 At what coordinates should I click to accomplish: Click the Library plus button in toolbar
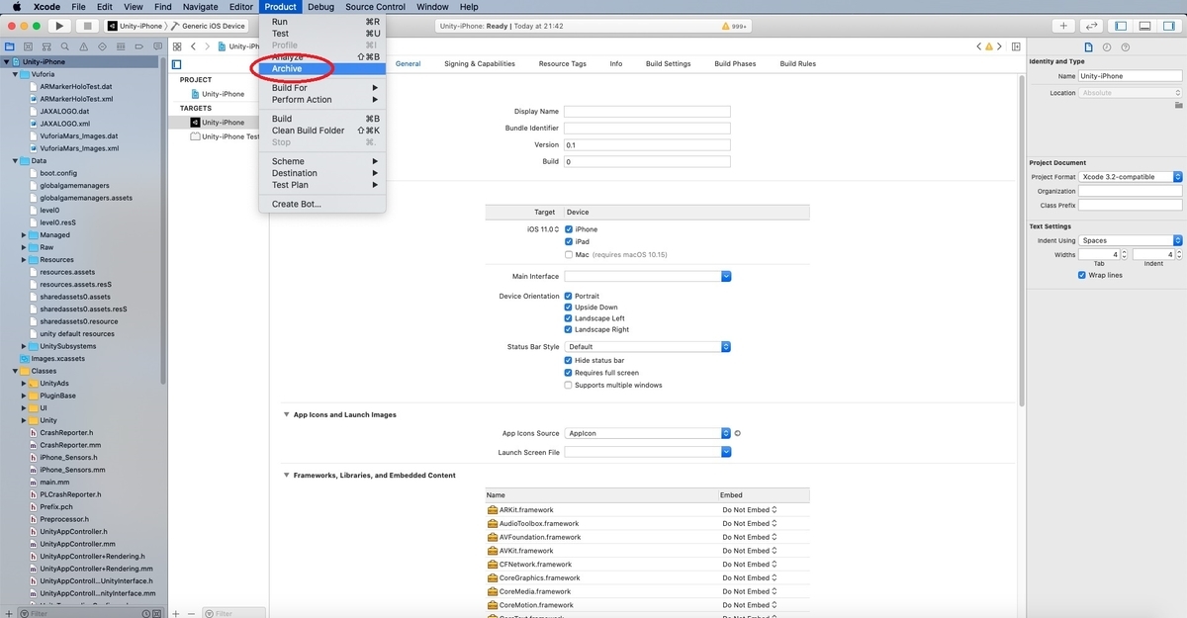click(x=1063, y=26)
